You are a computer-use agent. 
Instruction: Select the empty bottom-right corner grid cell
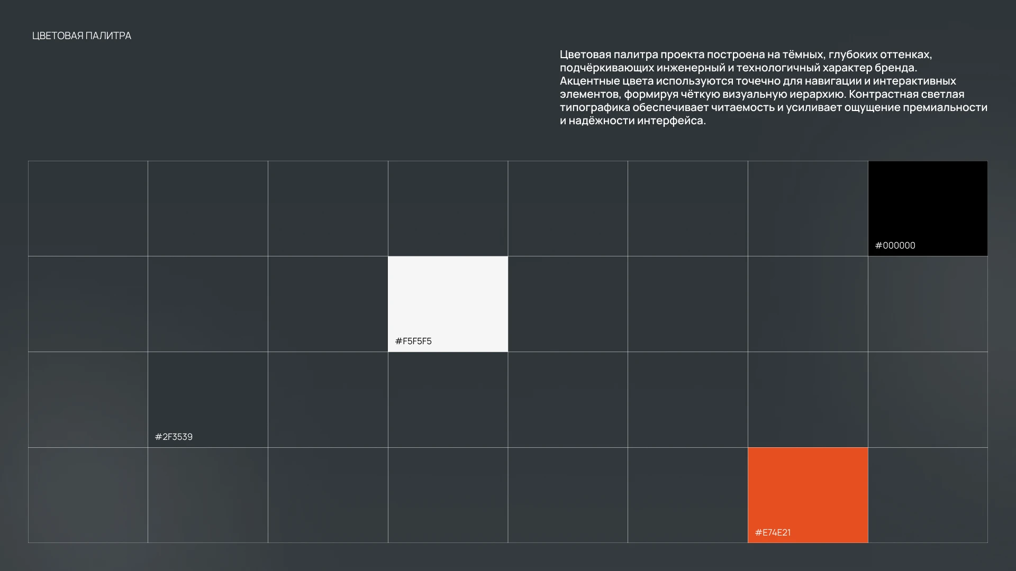[928, 495]
